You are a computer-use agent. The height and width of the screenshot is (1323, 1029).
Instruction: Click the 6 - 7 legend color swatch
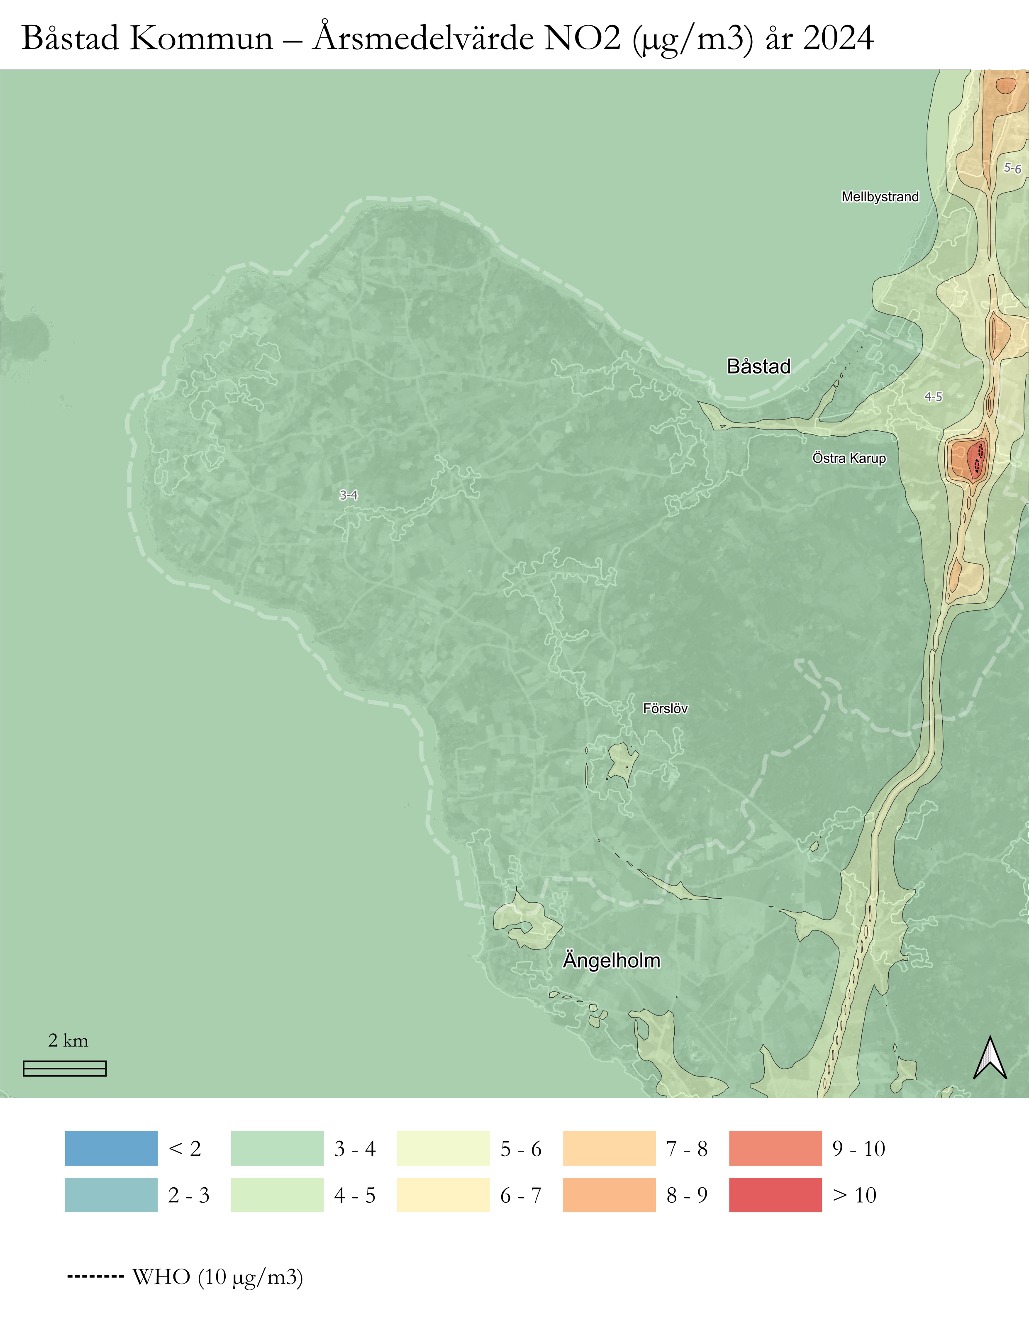tap(443, 1195)
